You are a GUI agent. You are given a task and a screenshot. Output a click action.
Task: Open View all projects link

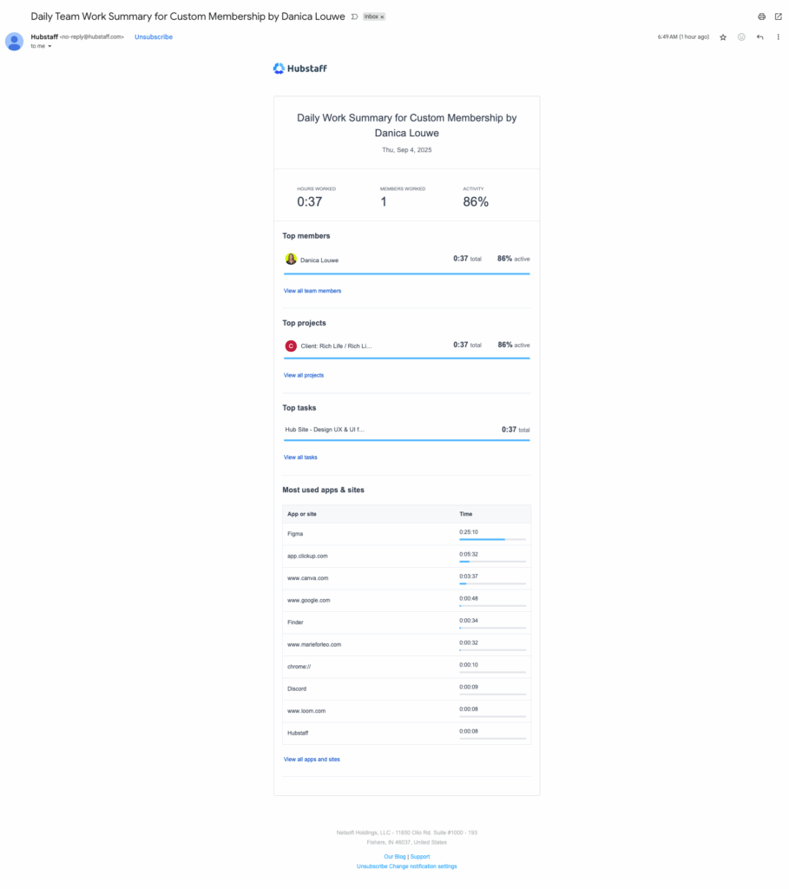(304, 375)
